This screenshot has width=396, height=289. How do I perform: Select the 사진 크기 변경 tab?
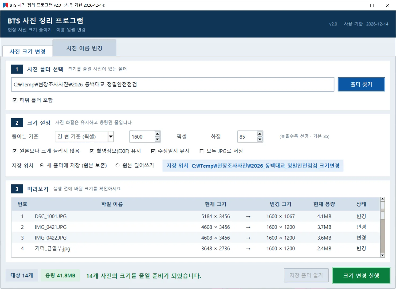[27, 51]
